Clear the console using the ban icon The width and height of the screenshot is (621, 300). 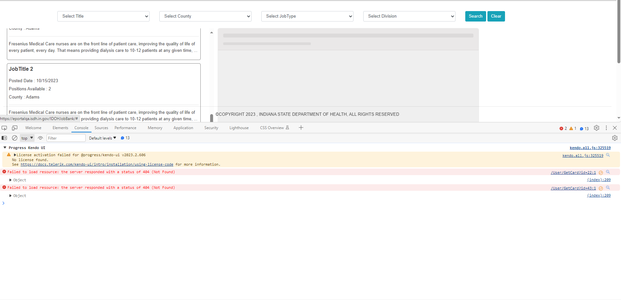15,138
